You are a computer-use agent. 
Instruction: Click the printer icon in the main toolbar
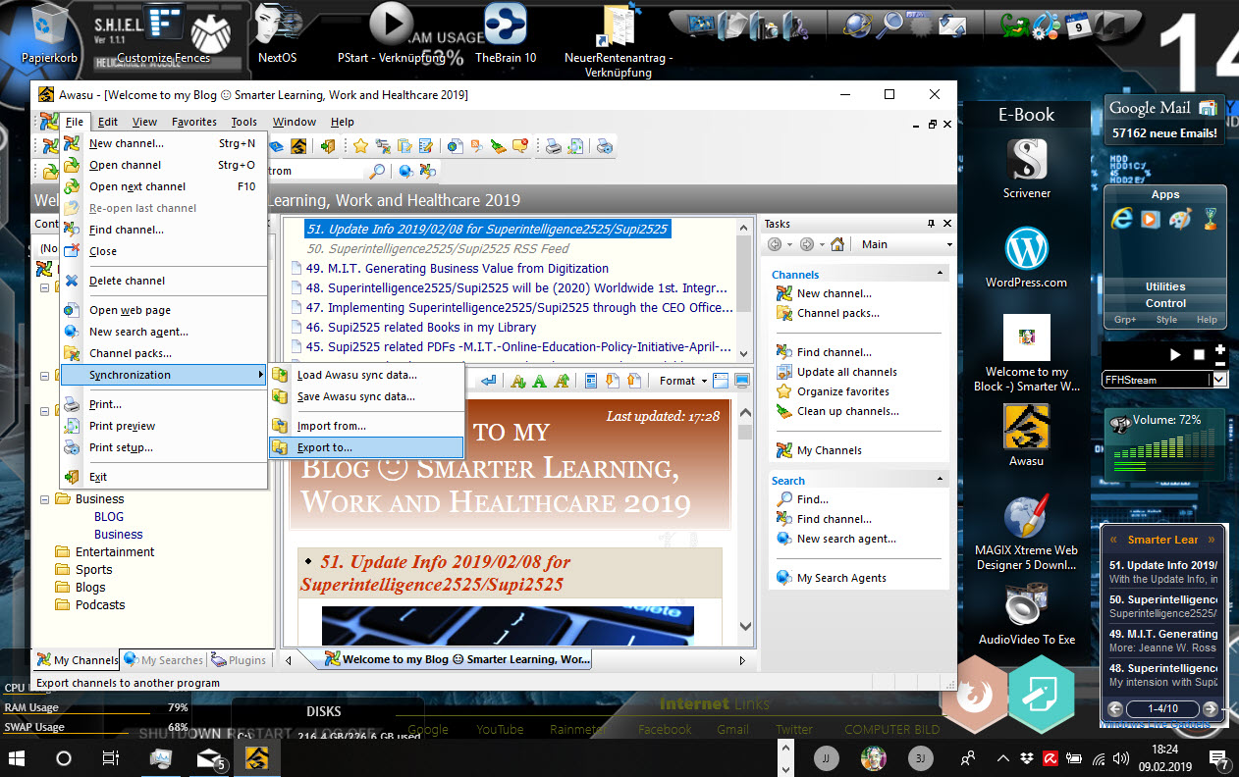coord(554,146)
